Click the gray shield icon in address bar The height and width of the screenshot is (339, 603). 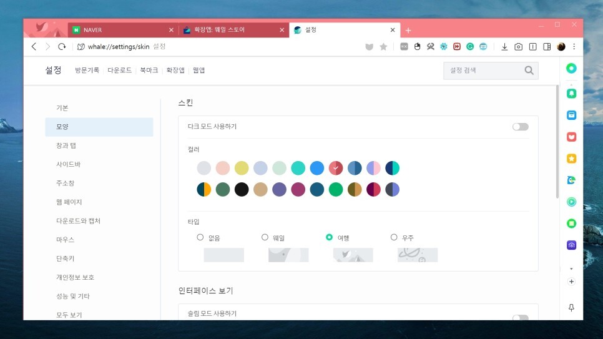[x=369, y=47]
